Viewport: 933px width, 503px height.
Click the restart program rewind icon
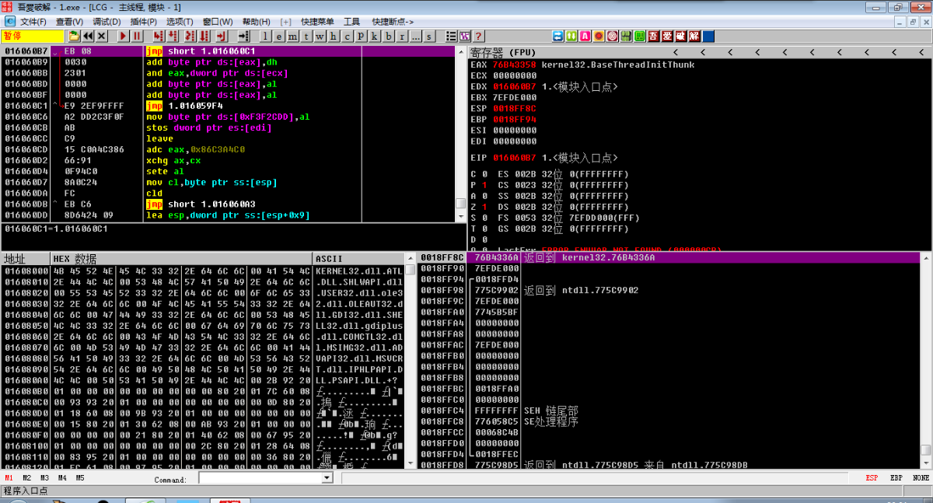point(88,36)
